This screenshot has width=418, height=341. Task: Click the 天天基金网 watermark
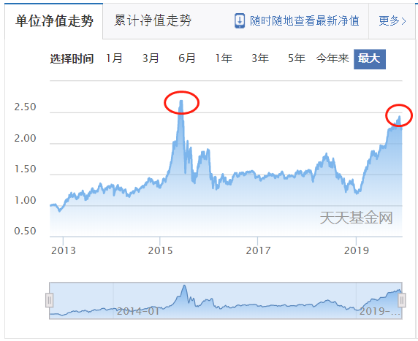tap(356, 218)
